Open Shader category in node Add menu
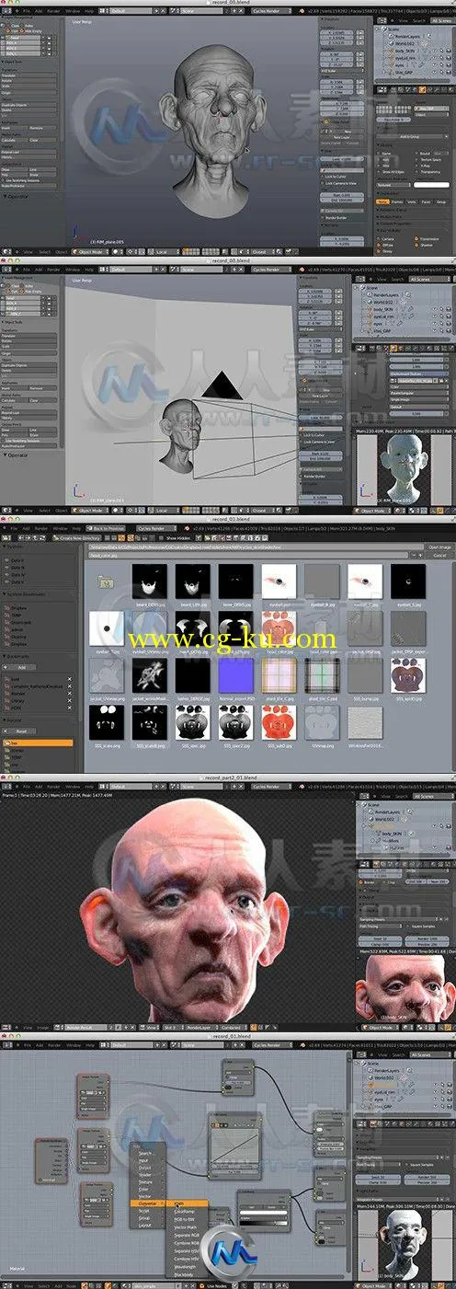This screenshot has width=456, height=1289. pos(150,1174)
